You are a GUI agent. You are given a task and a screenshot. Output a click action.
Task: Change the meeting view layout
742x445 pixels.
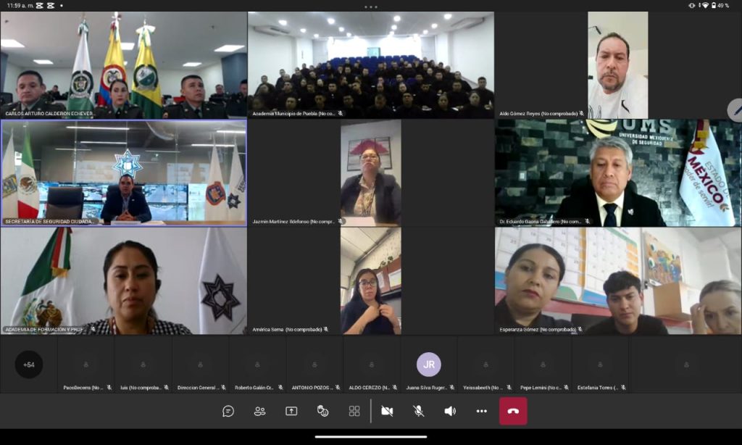click(354, 411)
